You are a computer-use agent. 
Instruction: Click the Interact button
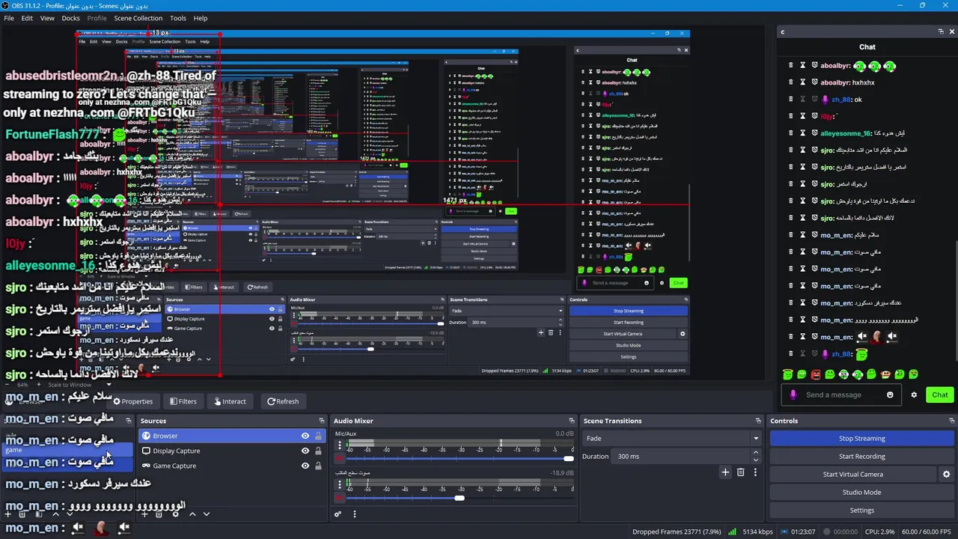(x=230, y=401)
